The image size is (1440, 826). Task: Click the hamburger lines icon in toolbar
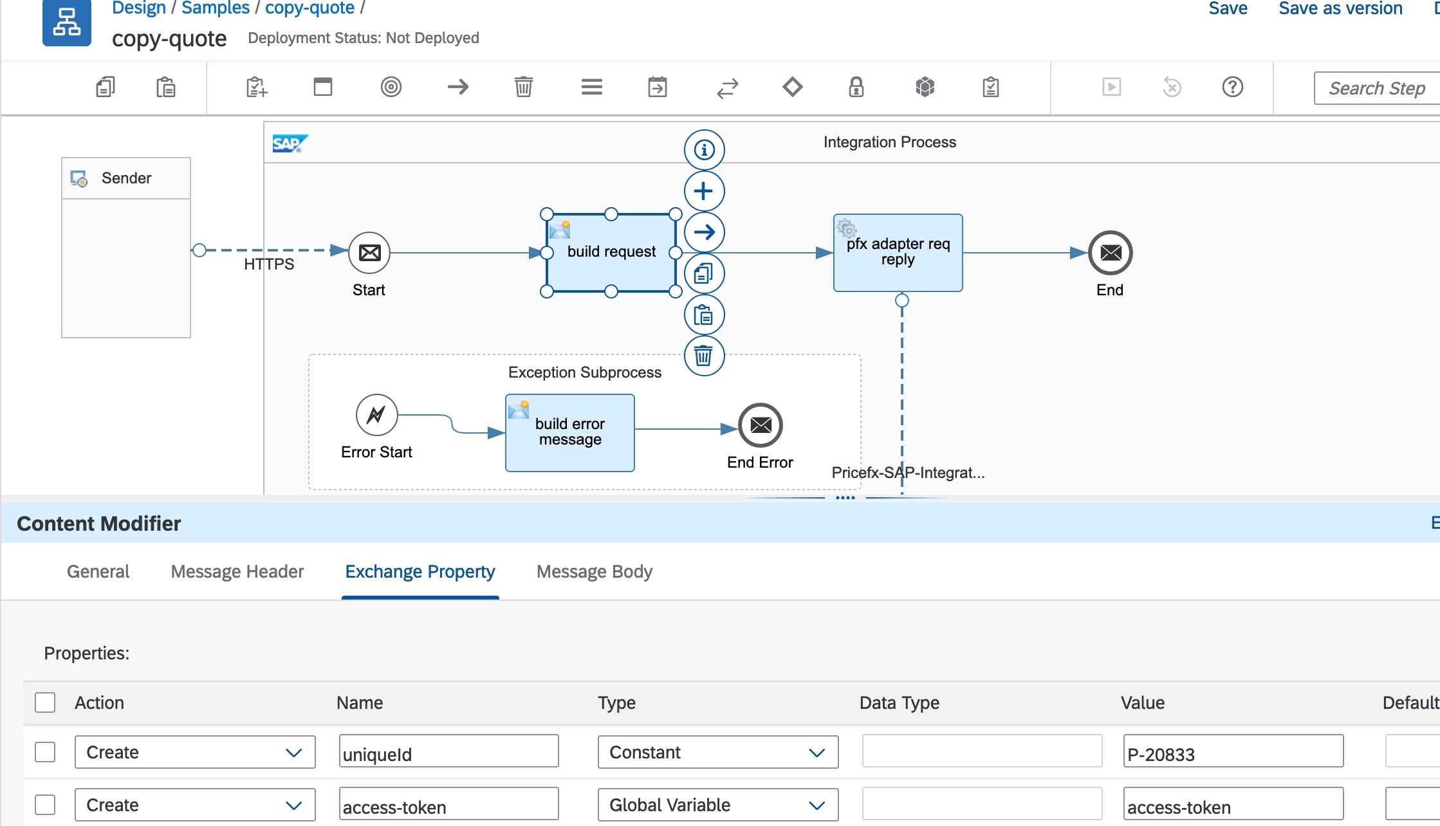tap(591, 87)
